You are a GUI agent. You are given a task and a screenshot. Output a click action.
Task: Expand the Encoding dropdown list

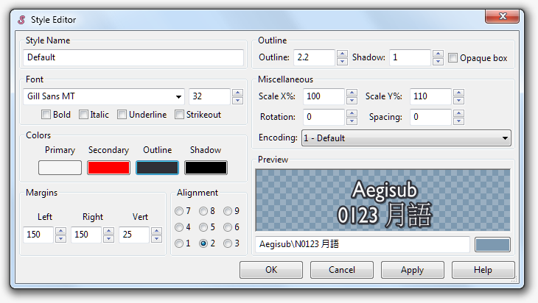(x=505, y=138)
